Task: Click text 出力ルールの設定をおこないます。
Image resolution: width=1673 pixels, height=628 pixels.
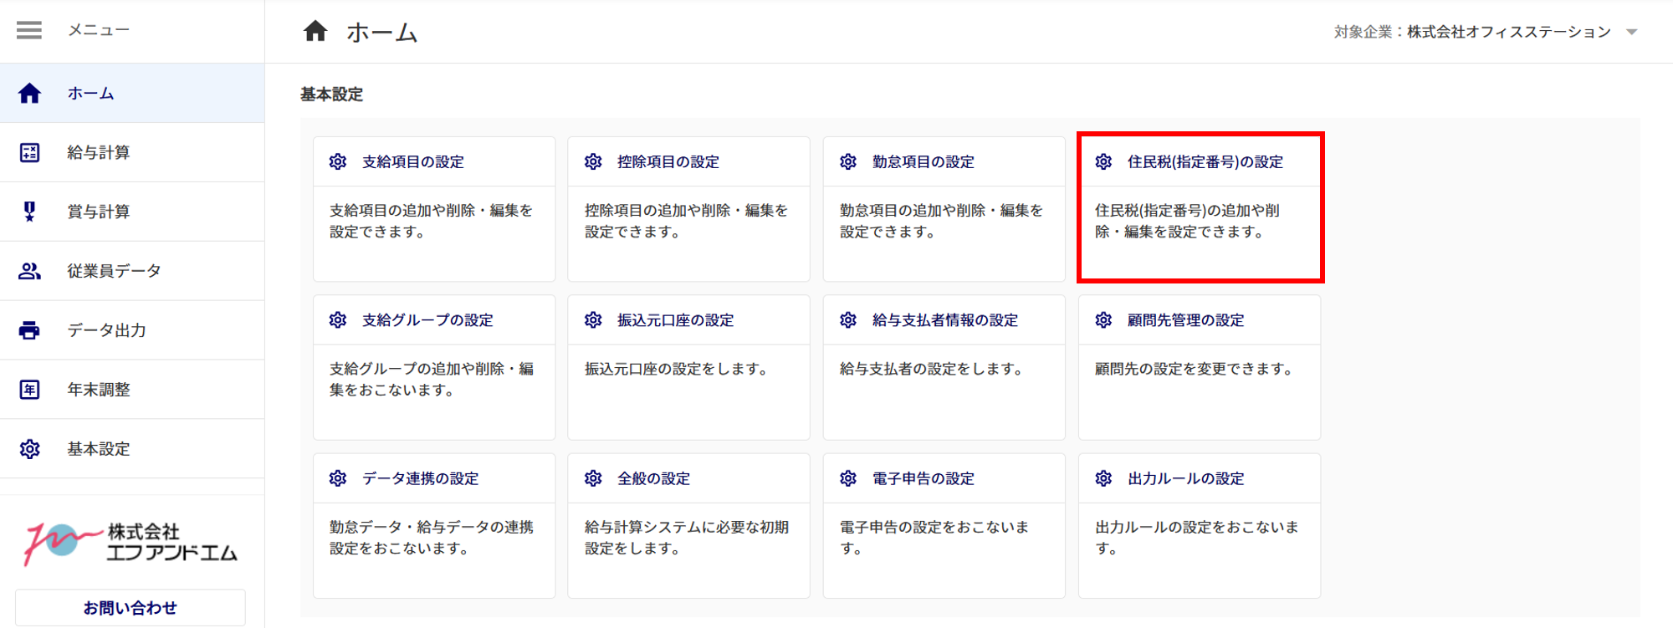Action: [1197, 538]
